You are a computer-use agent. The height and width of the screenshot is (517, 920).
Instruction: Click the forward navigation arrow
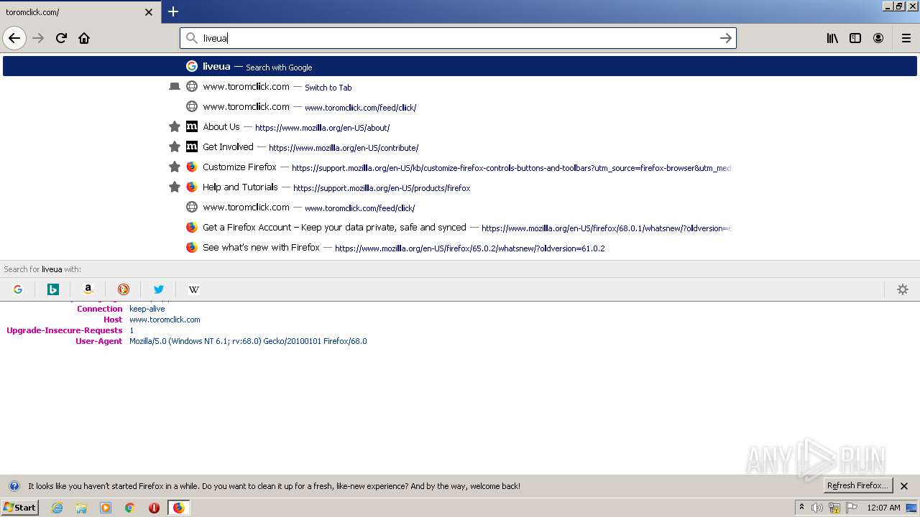pos(38,38)
